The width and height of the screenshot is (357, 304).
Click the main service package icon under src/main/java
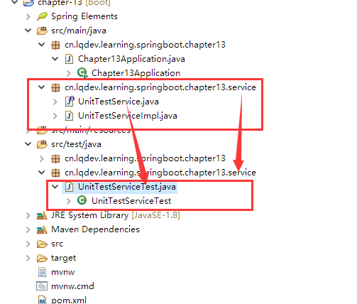[55, 87]
